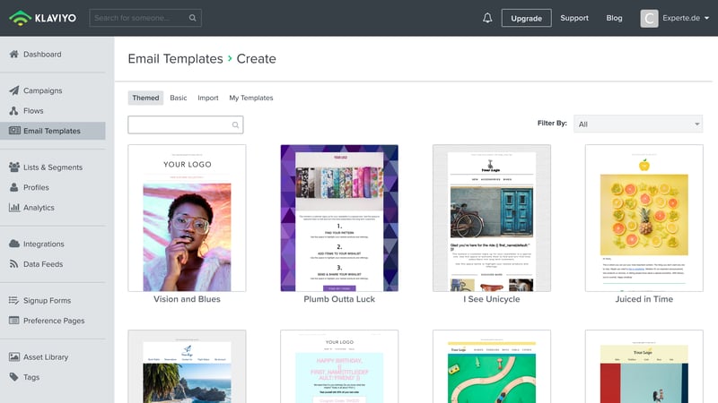
Task: Open the Experte.de account menu
Action: 674,18
